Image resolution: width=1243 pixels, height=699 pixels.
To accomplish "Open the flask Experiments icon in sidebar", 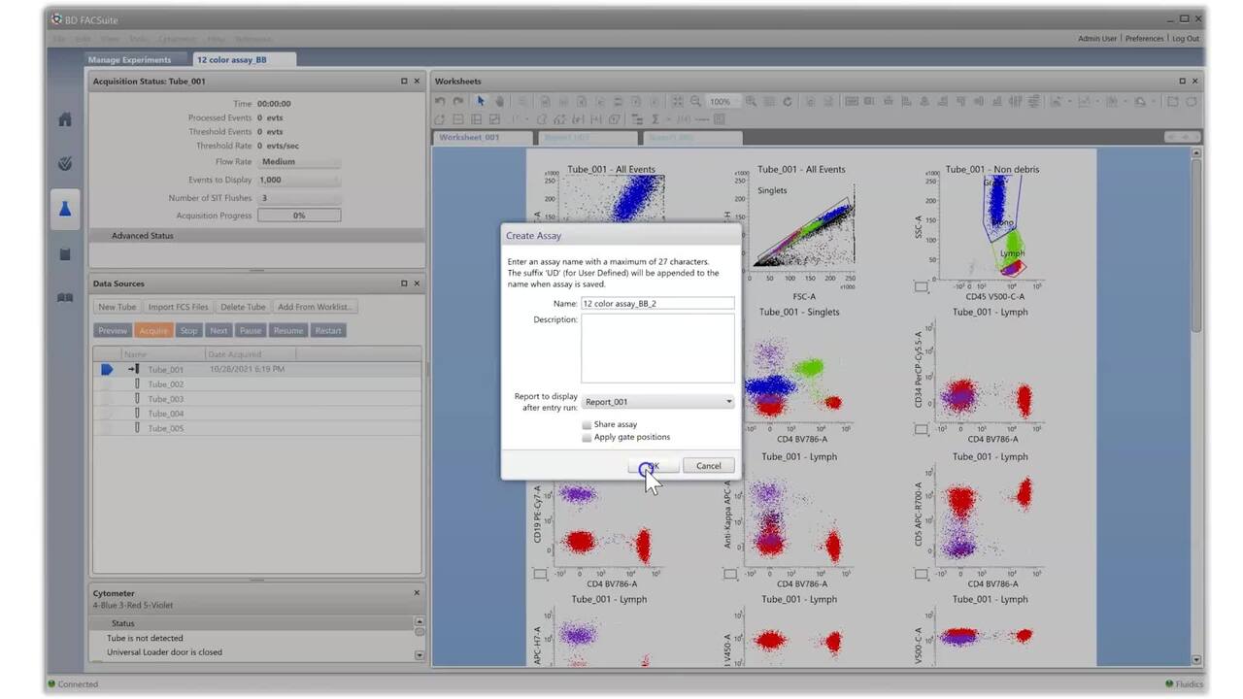I will (x=65, y=210).
